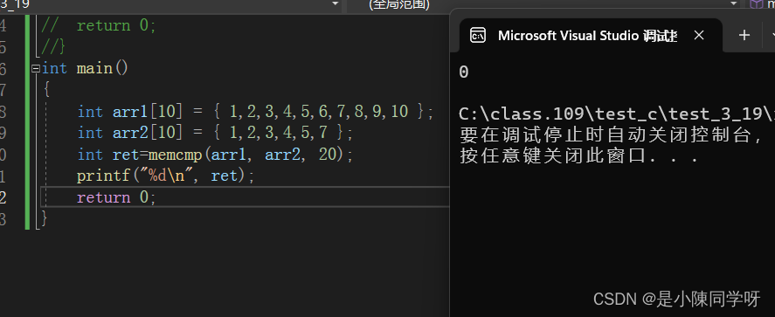Open a new terminal tab with plus icon
Screen dimensions: 775x317
[x=744, y=35]
